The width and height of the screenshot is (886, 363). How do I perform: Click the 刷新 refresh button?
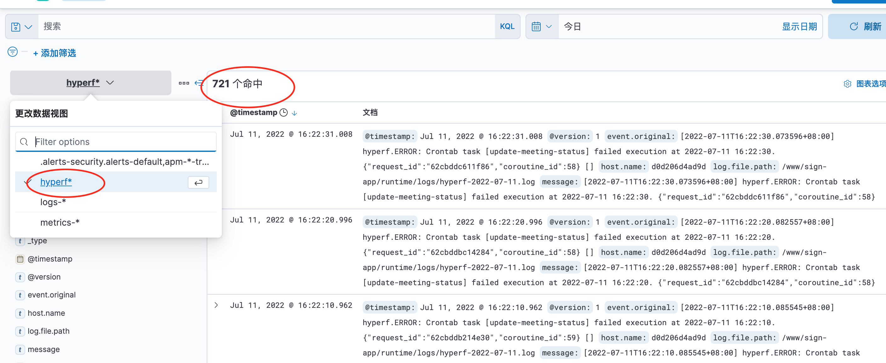click(865, 26)
